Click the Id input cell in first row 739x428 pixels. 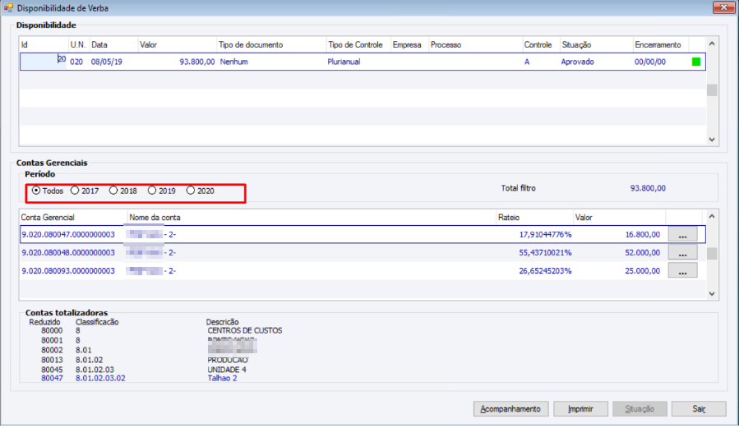44,62
